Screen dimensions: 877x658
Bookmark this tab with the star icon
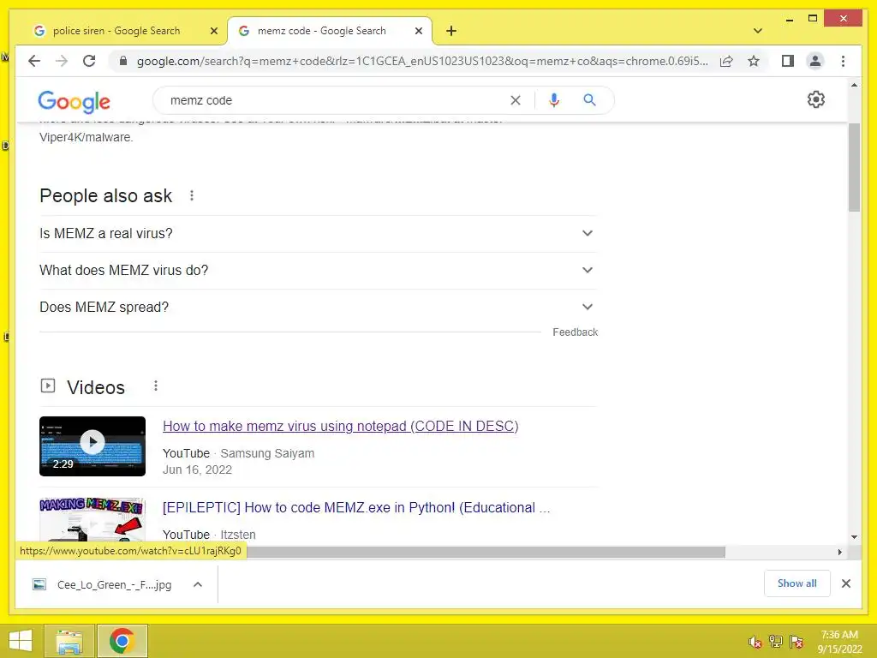point(754,61)
